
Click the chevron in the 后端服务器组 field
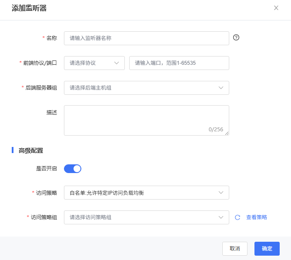[221, 88]
